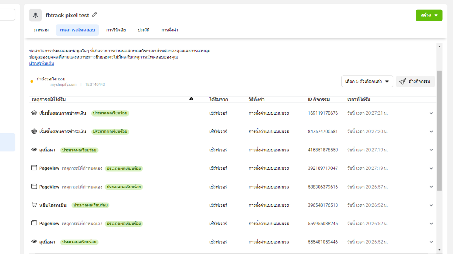
Task: Click the pencil edit icon next to pixel name
Action: click(x=94, y=15)
